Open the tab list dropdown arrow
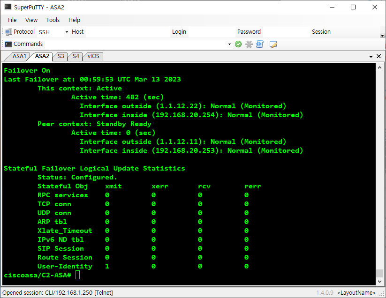The width and height of the screenshot is (386, 298). 371,57
